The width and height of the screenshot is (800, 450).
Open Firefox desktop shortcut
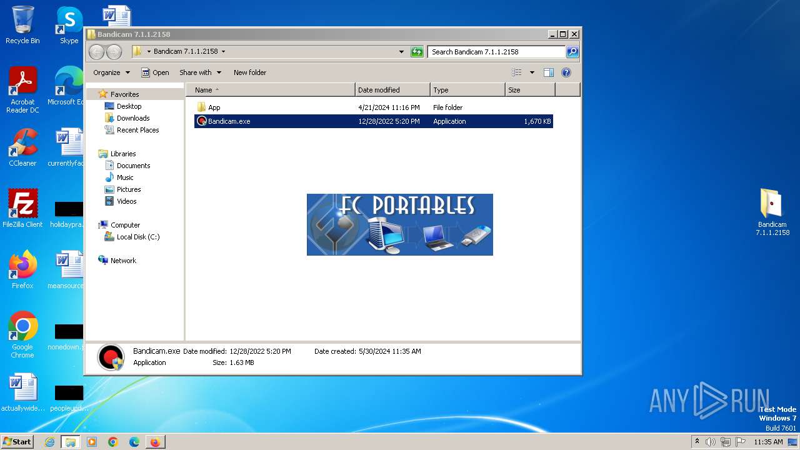coord(22,269)
